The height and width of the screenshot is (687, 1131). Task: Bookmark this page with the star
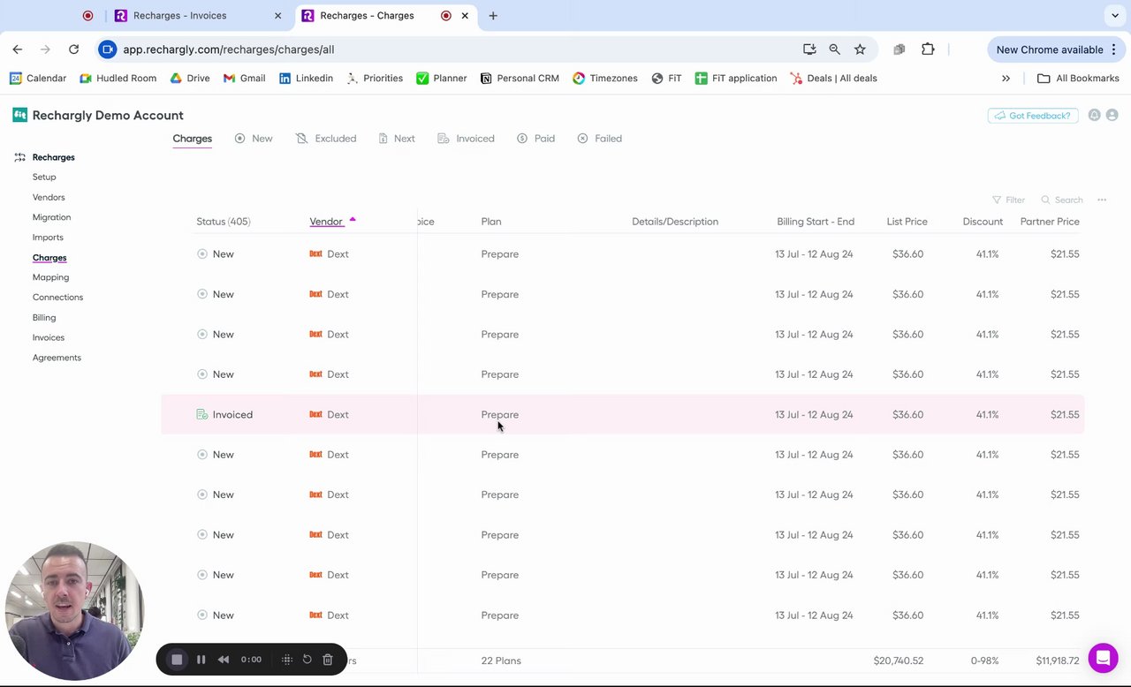click(860, 49)
